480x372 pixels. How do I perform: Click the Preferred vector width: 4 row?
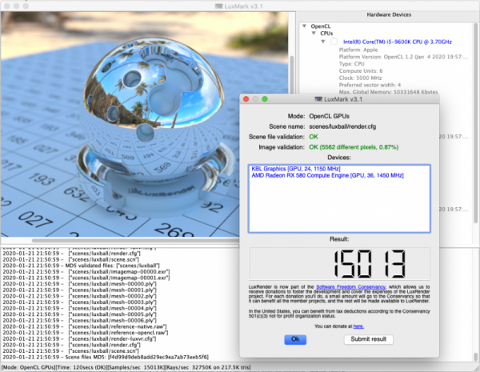click(x=370, y=85)
